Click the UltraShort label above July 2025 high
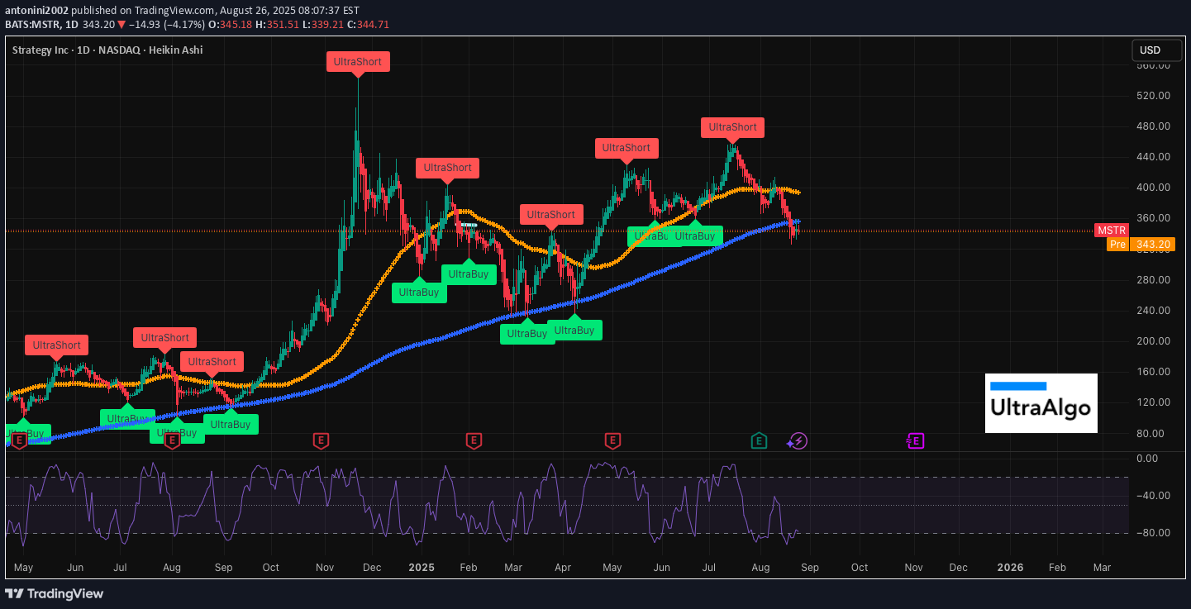 click(733, 127)
